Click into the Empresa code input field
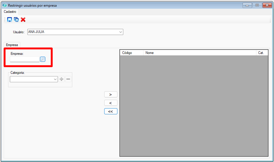Viewport: 274px width, 162px height. 25,59
